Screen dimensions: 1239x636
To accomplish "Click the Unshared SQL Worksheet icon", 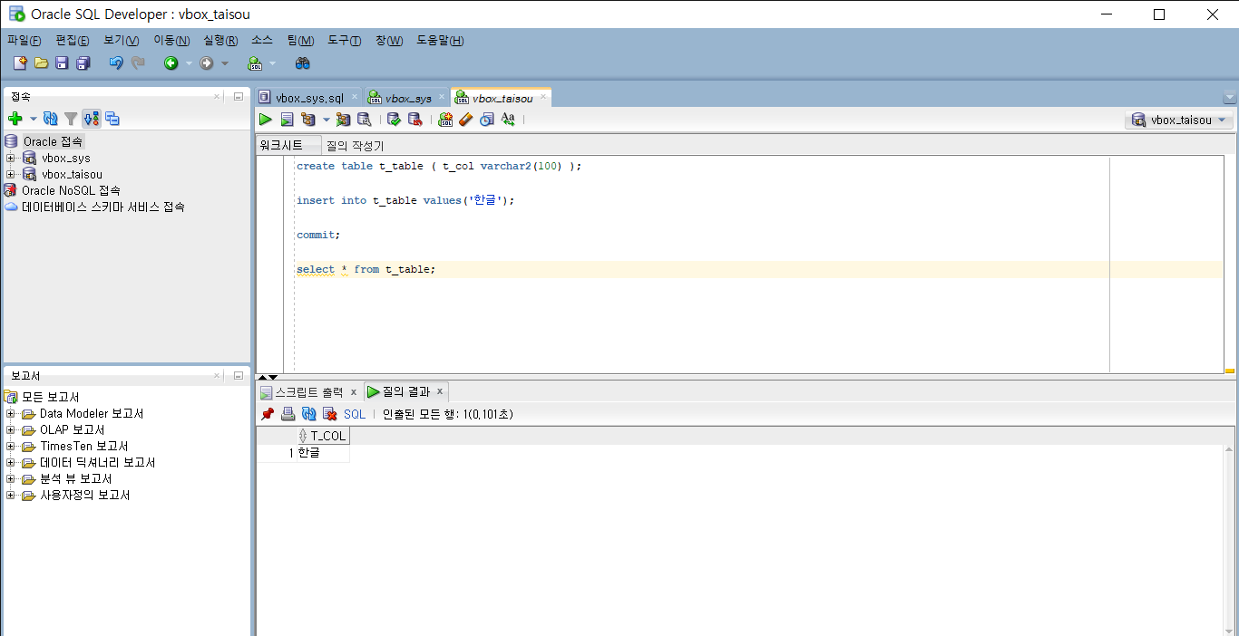I will point(445,120).
